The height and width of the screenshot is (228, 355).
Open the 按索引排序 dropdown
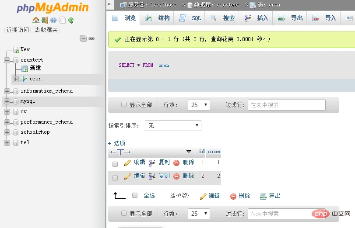click(x=172, y=125)
